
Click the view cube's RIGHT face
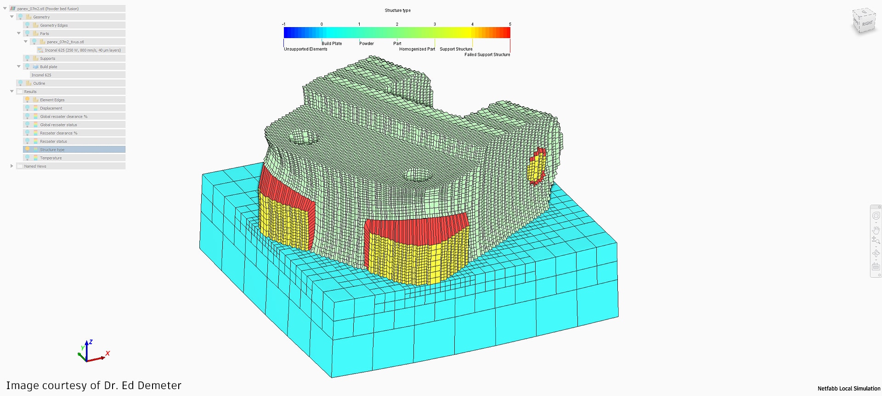[x=866, y=23]
